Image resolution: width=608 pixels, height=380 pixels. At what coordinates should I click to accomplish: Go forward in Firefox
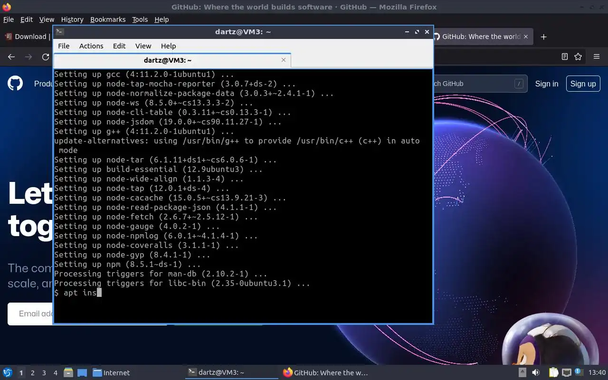click(x=28, y=57)
